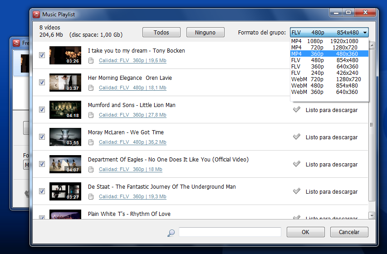Click the ready checkmark icon for De Staat

(296, 191)
